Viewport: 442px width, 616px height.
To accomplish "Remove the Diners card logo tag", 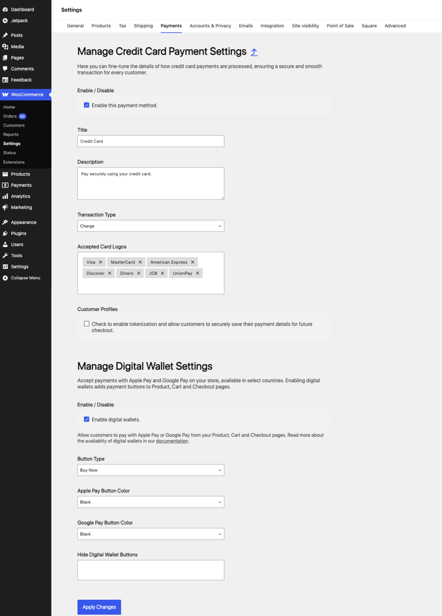I will pyautogui.click(x=139, y=273).
